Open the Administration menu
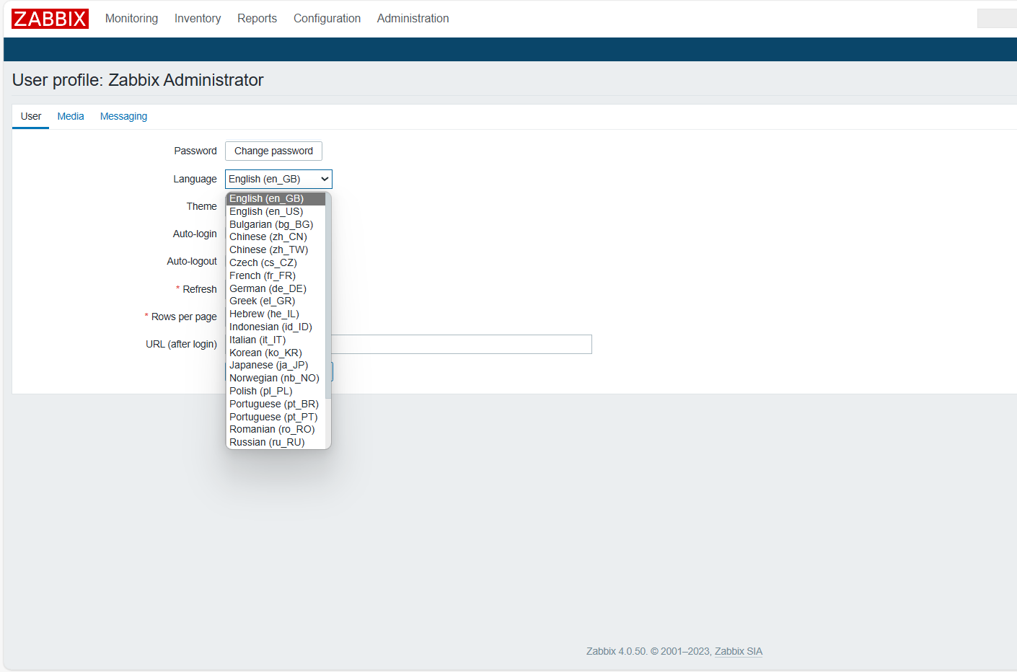The image size is (1017, 672). pyautogui.click(x=413, y=19)
